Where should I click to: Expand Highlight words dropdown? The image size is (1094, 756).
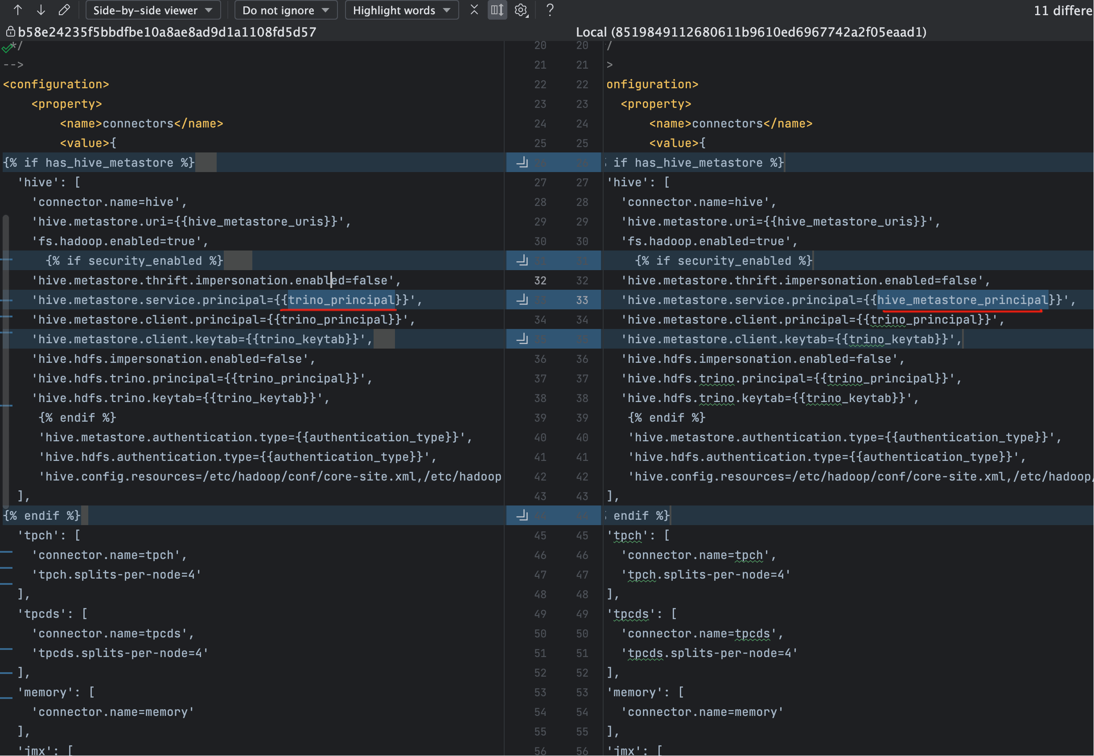pyautogui.click(x=402, y=10)
